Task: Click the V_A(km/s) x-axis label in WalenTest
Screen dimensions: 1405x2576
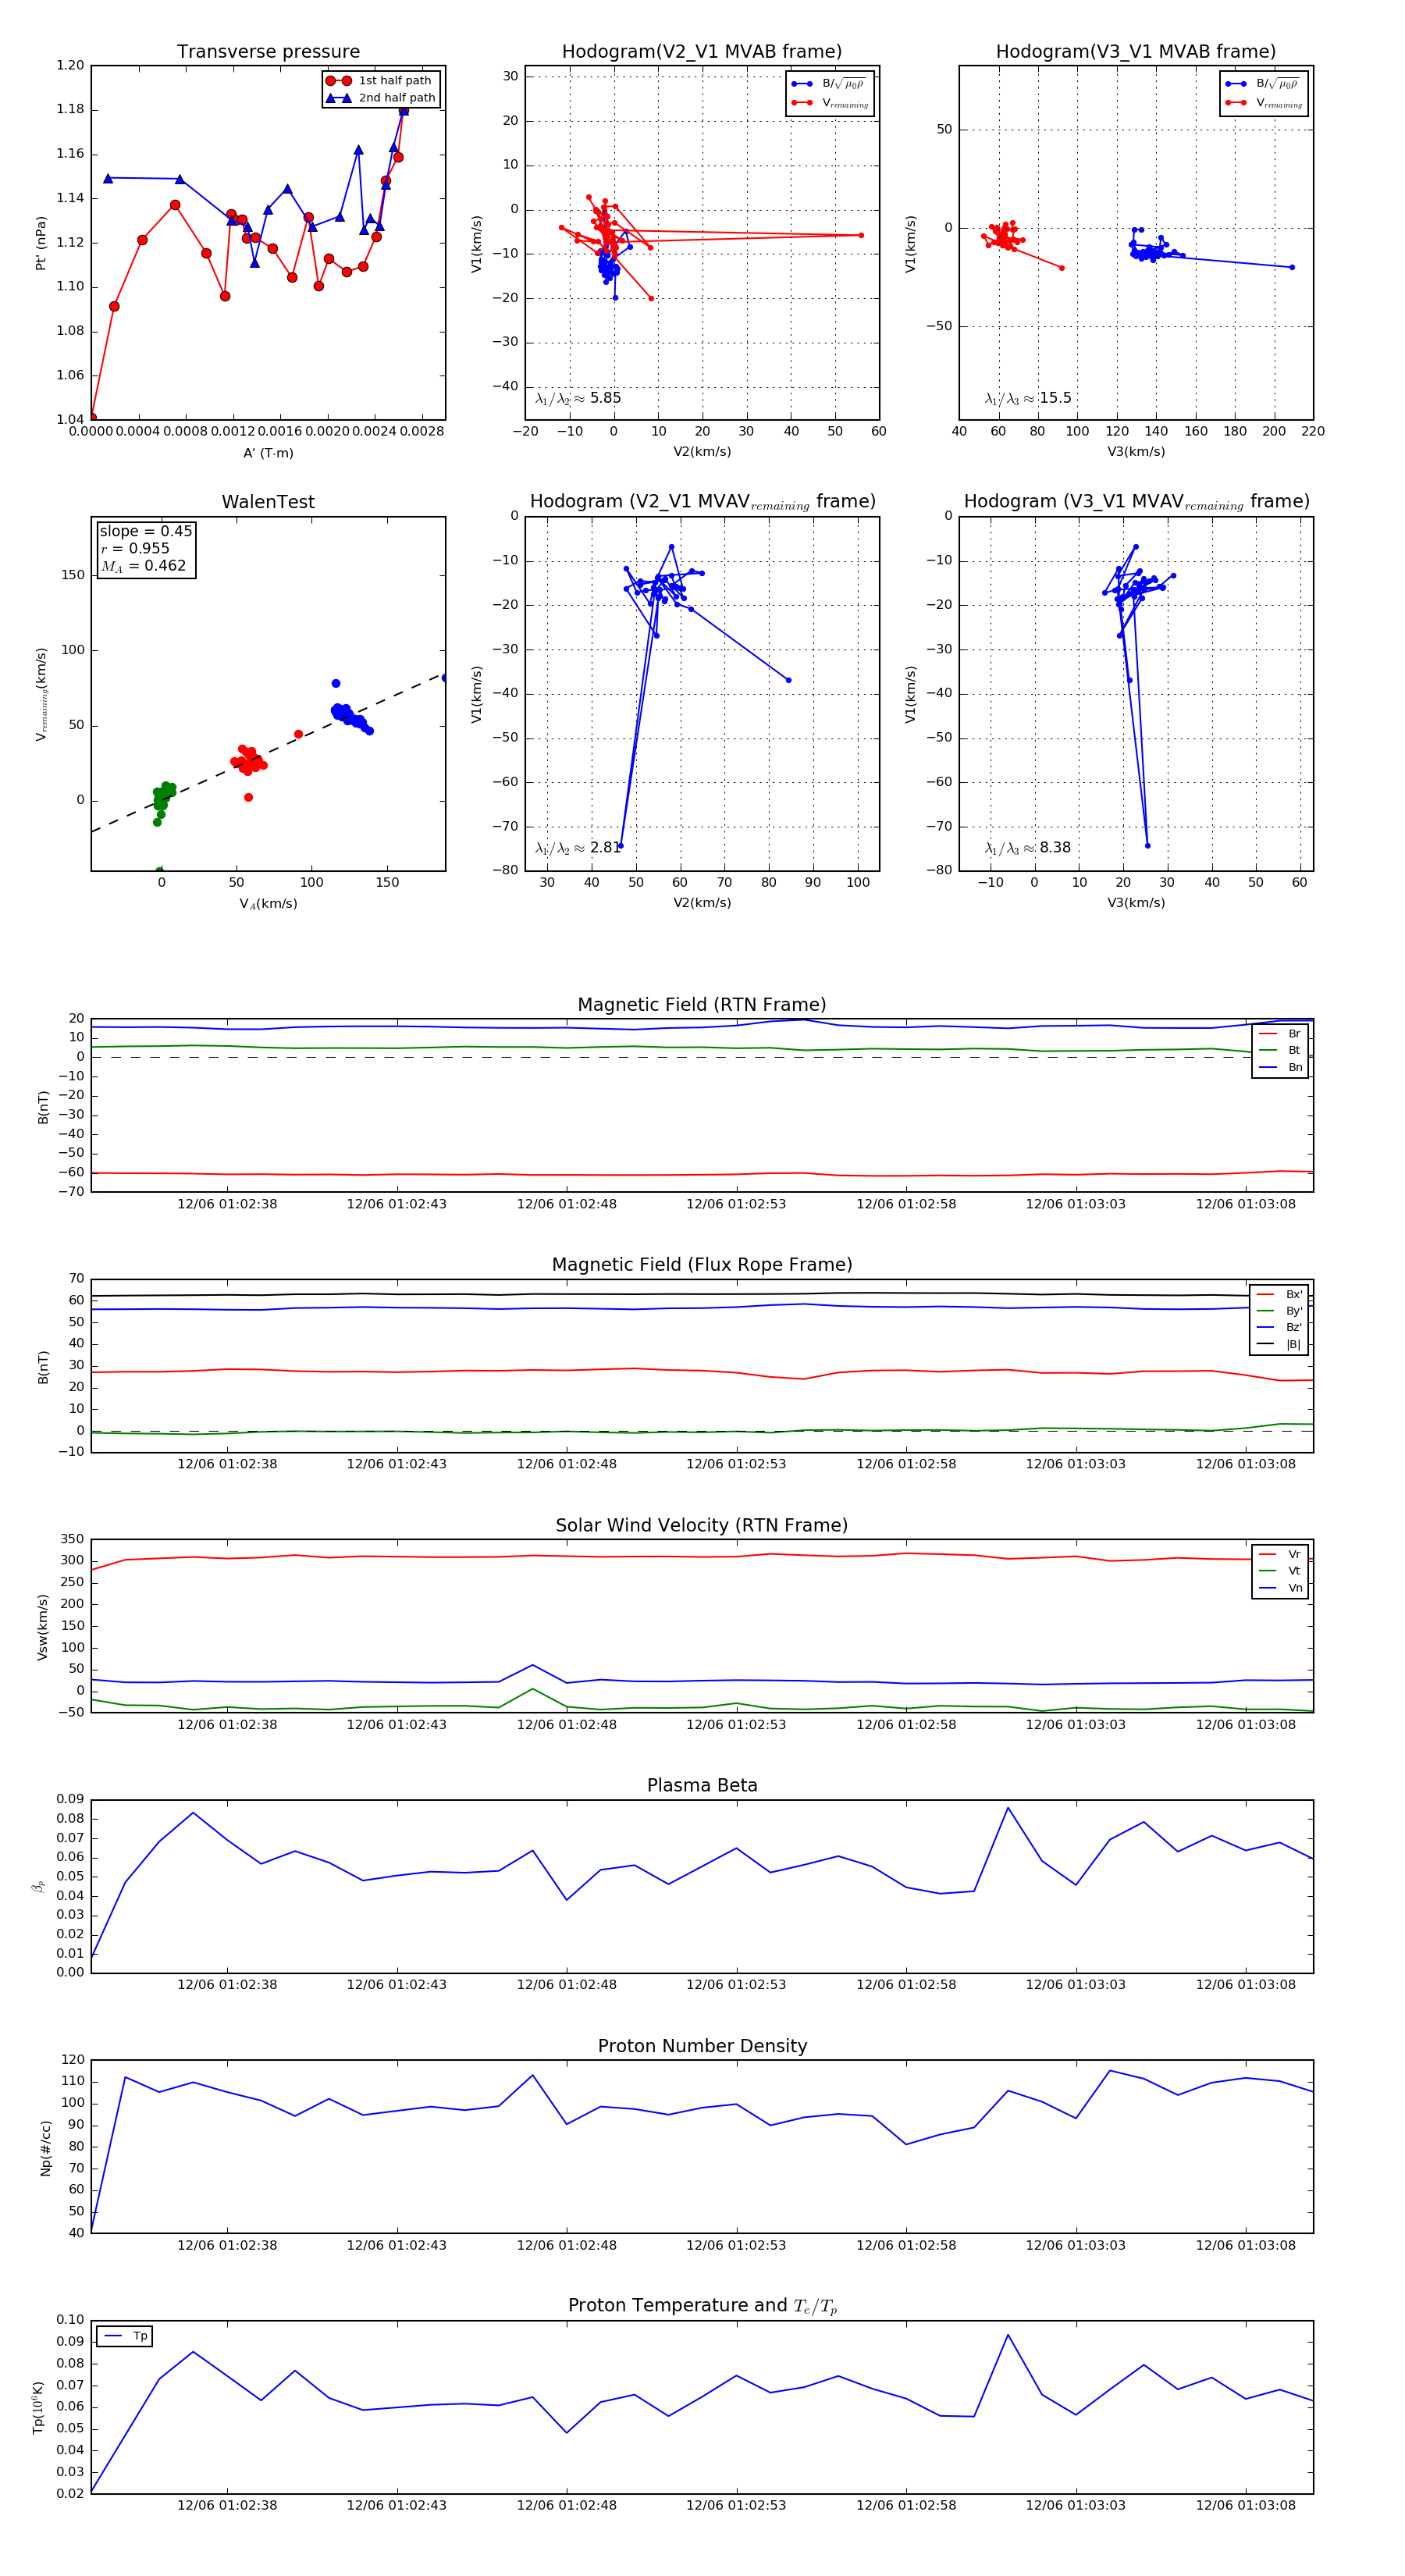Action: pos(268,904)
